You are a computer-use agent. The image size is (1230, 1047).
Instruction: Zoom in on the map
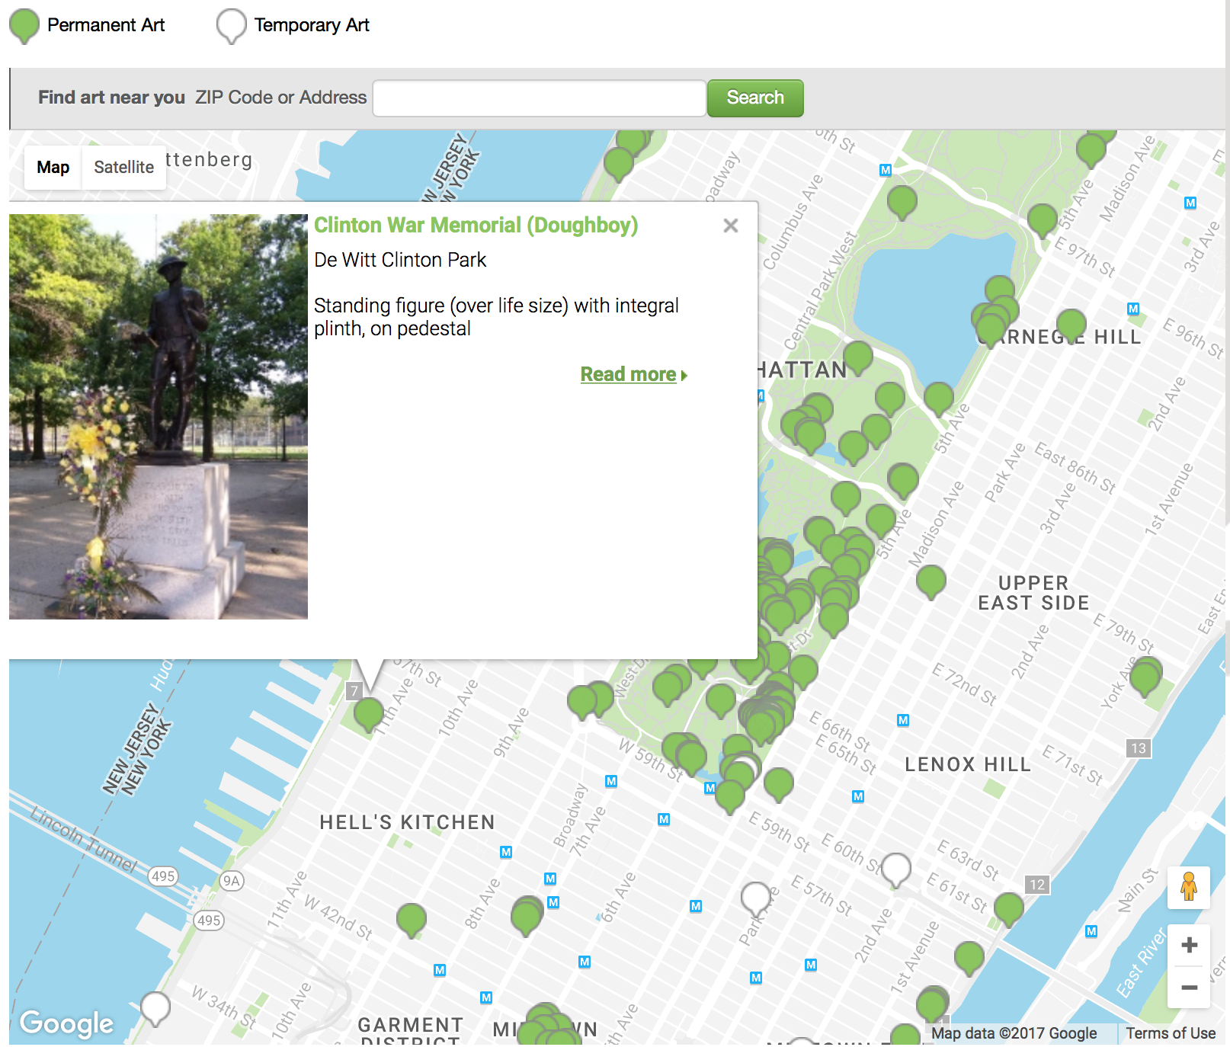pos(1188,946)
